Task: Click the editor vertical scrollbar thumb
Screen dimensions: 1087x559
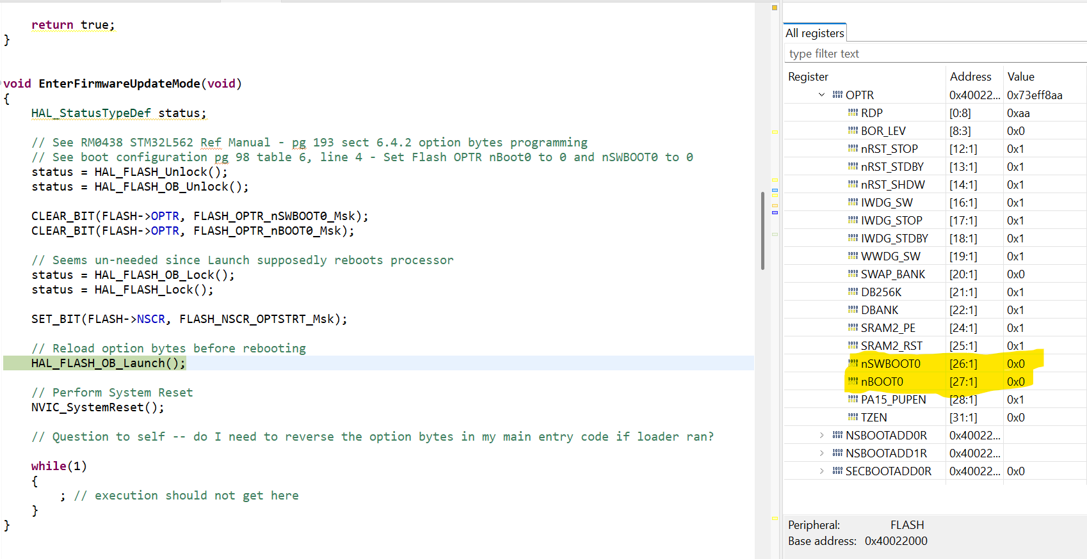Action: (762, 230)
